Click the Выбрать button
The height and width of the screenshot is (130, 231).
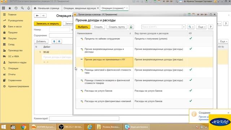coord(83,27)
